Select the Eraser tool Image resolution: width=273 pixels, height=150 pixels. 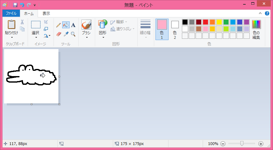[59, 34]
